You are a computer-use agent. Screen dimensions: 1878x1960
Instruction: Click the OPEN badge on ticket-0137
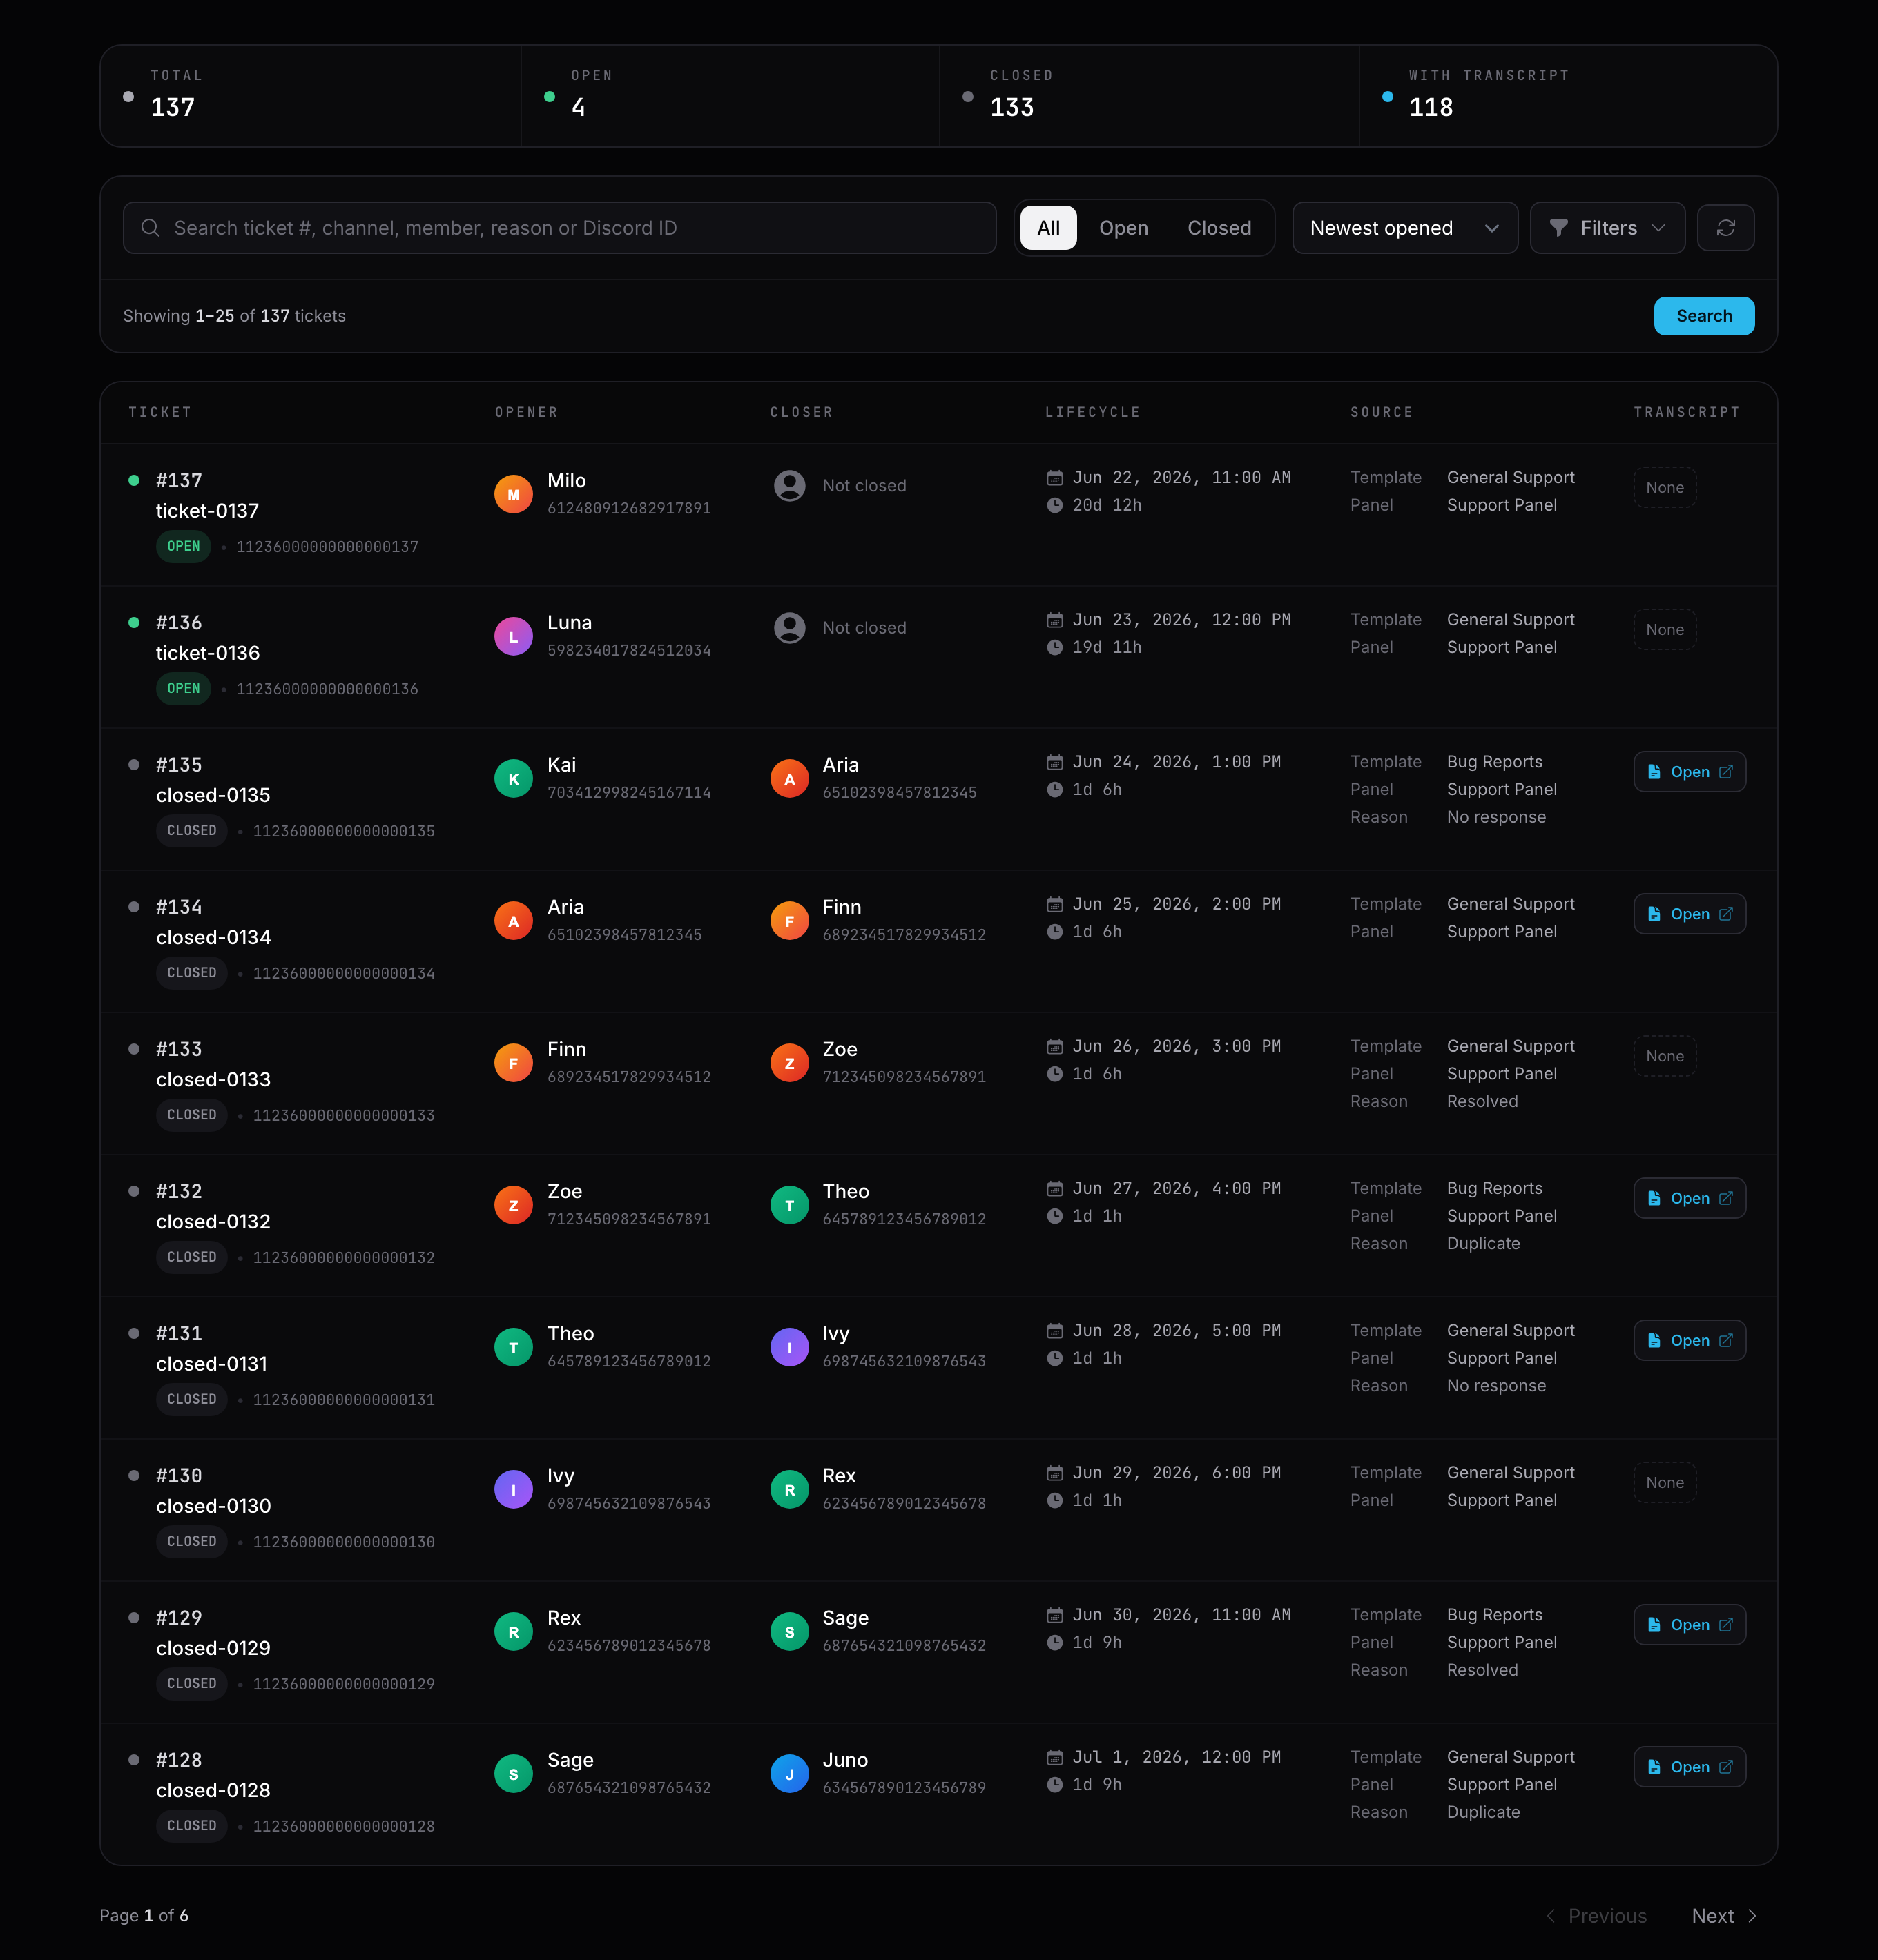click(183, 546)
